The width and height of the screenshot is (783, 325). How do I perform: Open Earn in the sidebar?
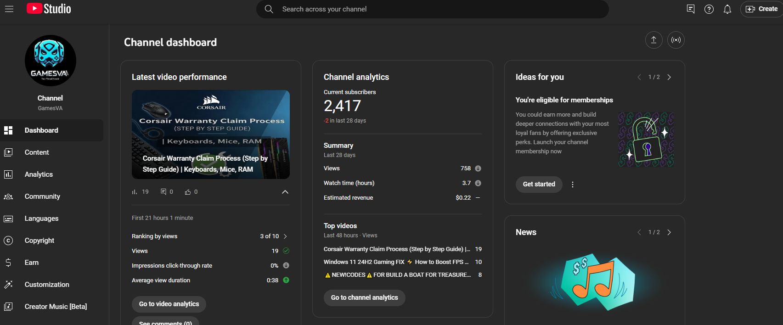coord(51,263)
